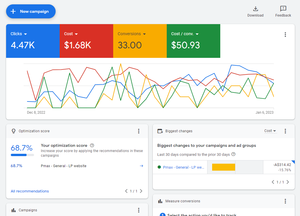Viewport: 300px width, 216px height.
Task: Click the Download icon
Action: 255,9
